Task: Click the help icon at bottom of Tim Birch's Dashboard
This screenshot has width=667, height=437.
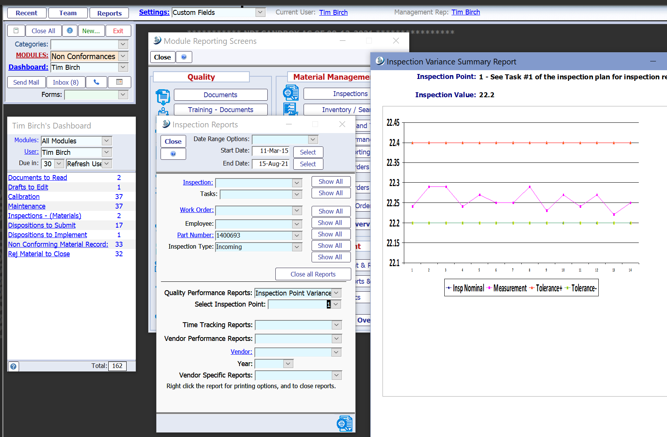Action: tap(13, 366)
